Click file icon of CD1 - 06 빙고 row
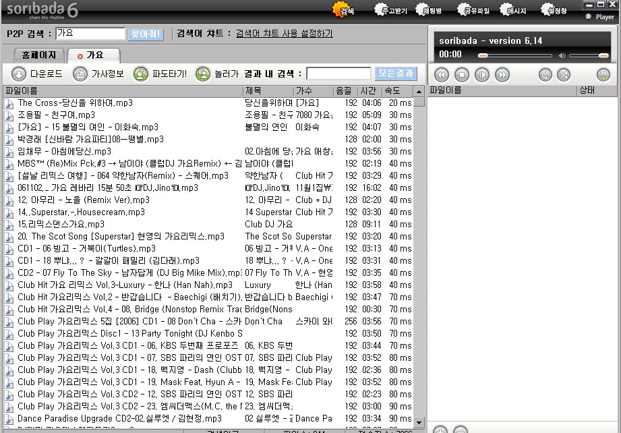This screenshot has width=621, height=433. tap(9, 249)
